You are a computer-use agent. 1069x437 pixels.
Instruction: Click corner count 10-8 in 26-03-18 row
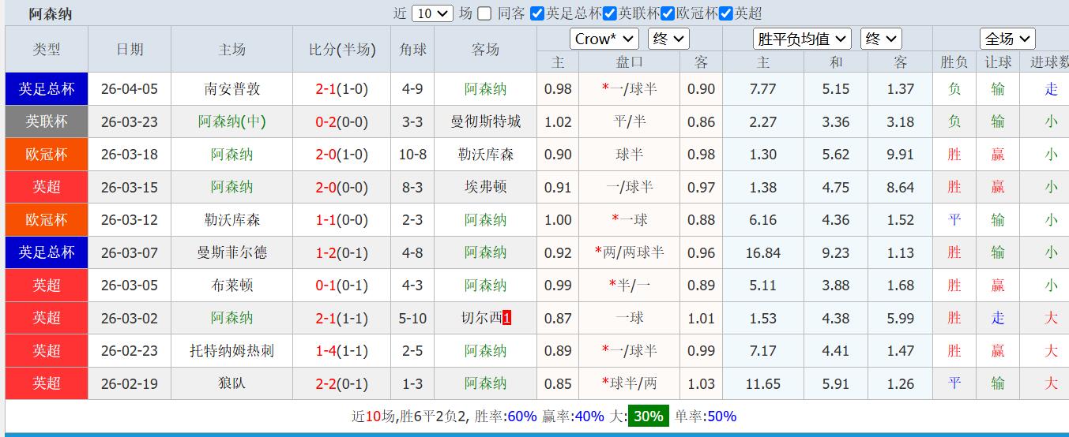(x=412, y=155)
